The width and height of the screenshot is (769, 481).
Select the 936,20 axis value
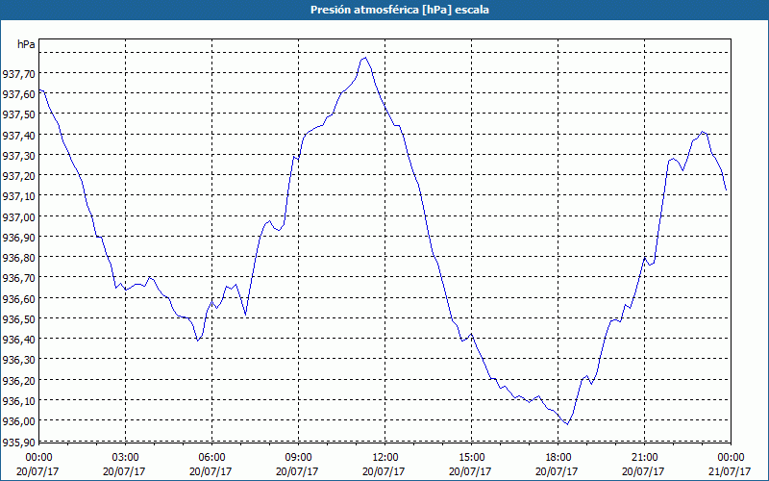(18, 380)
